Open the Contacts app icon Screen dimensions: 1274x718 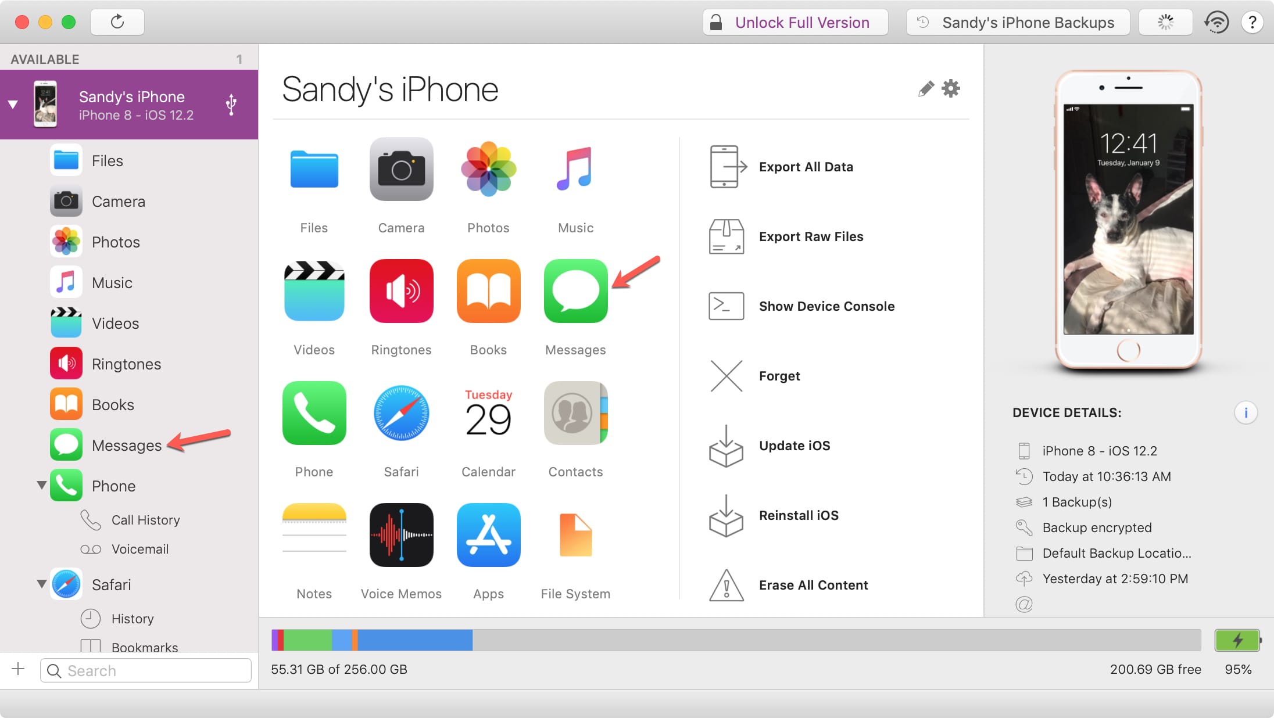[x=575, y=413]
